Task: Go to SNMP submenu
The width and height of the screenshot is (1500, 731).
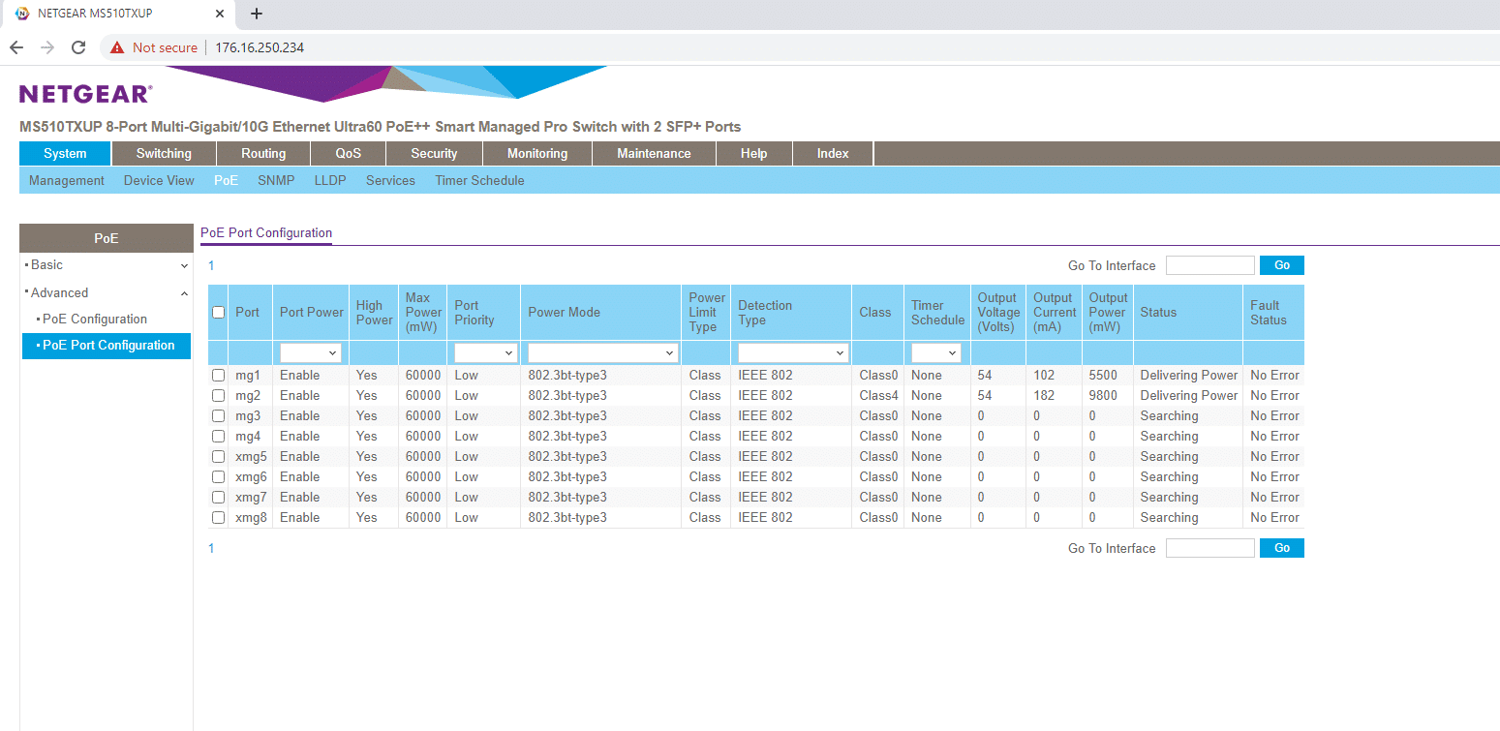Action: point(276,180)
